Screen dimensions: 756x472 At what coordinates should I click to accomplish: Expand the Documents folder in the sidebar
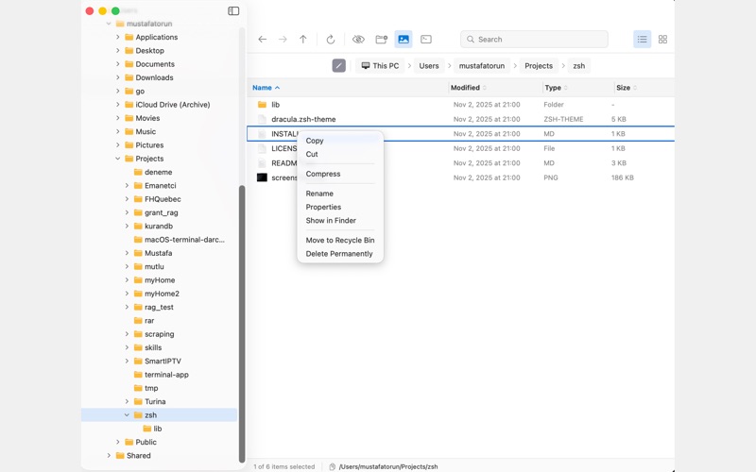coord(117,64)
